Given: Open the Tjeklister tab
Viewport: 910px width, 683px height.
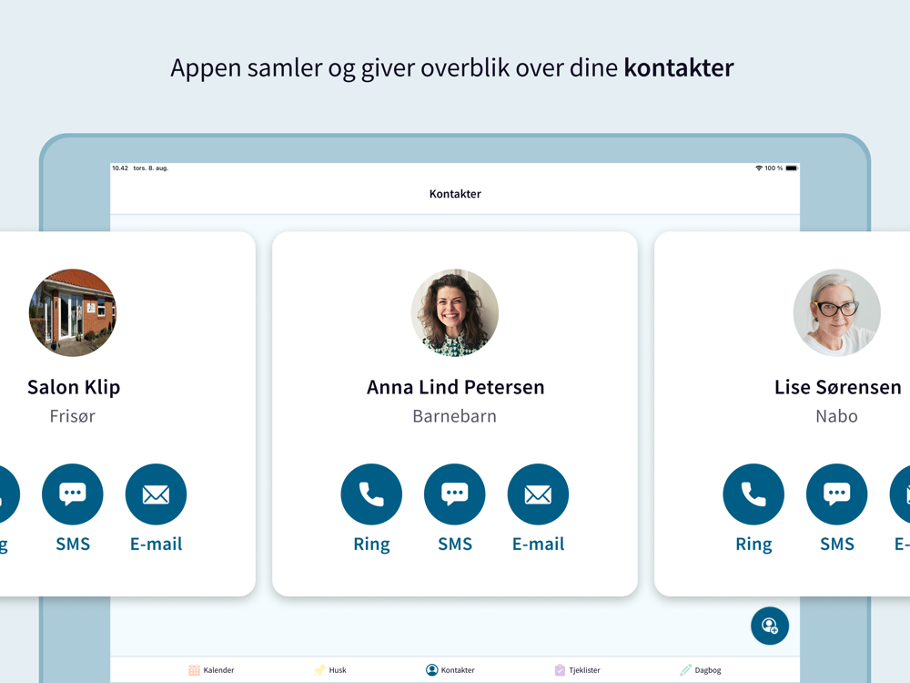Looking at the screenshot, I should [578, 670].
